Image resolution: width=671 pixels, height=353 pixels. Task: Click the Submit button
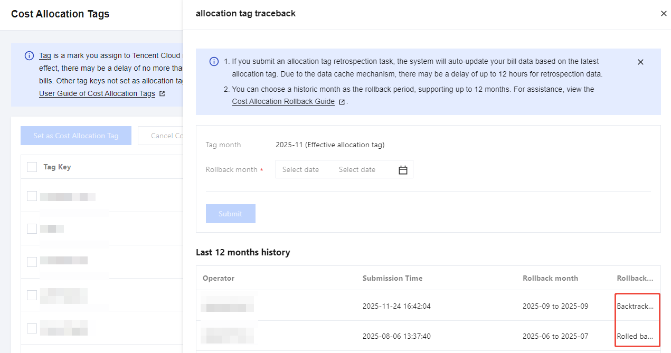230,214
